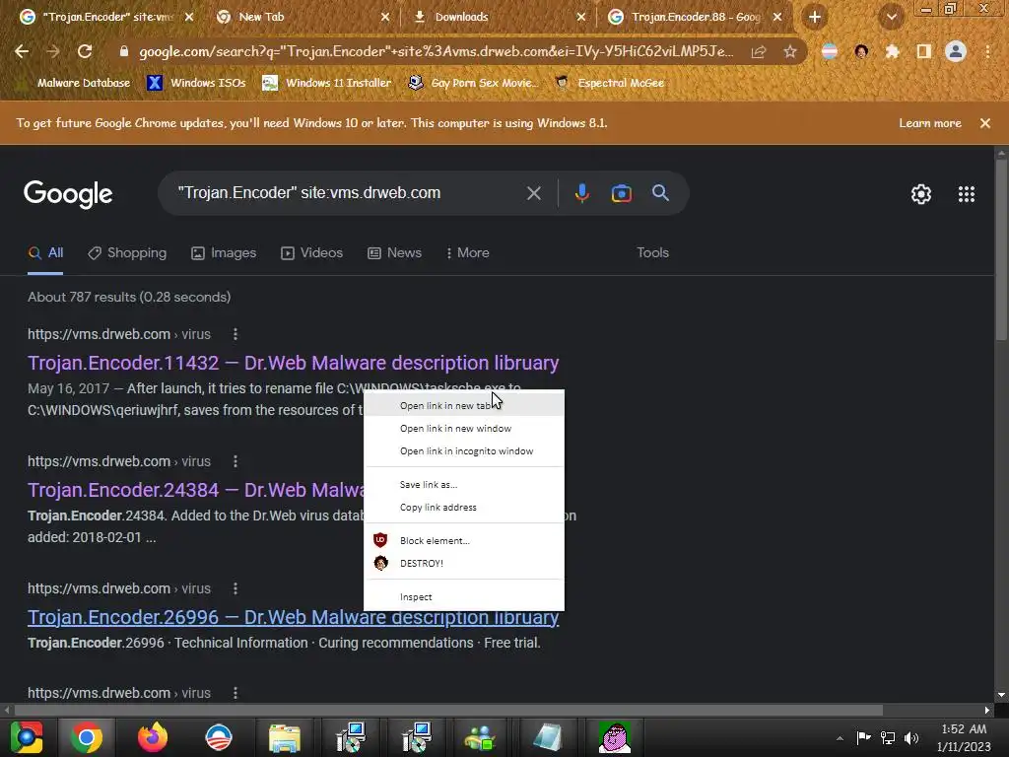Switch to Trojan.Encoder.88 Google tab

coord(696,17)
